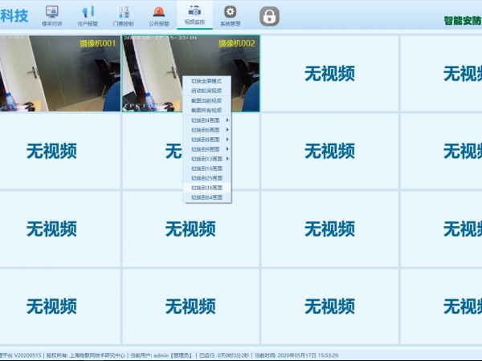This screenshot has width=482, height=361.
Task: Open the 门禁控制 access control module
Action: (123, 15)
